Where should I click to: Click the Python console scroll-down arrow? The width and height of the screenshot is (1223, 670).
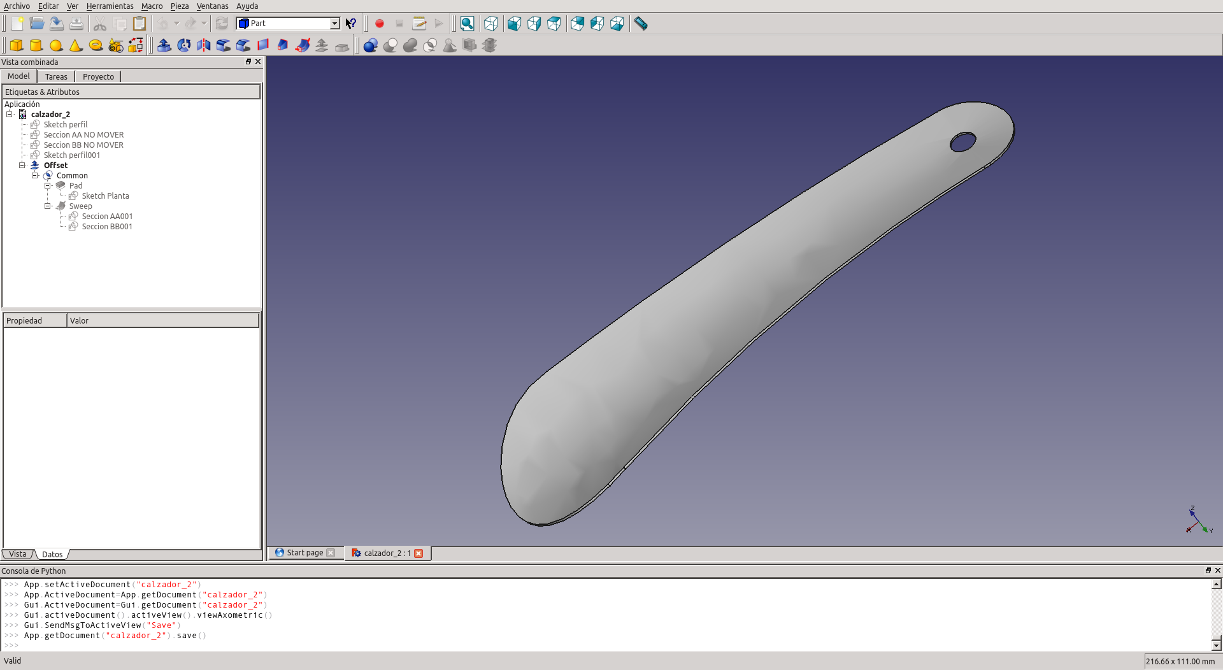[1217, 645]
